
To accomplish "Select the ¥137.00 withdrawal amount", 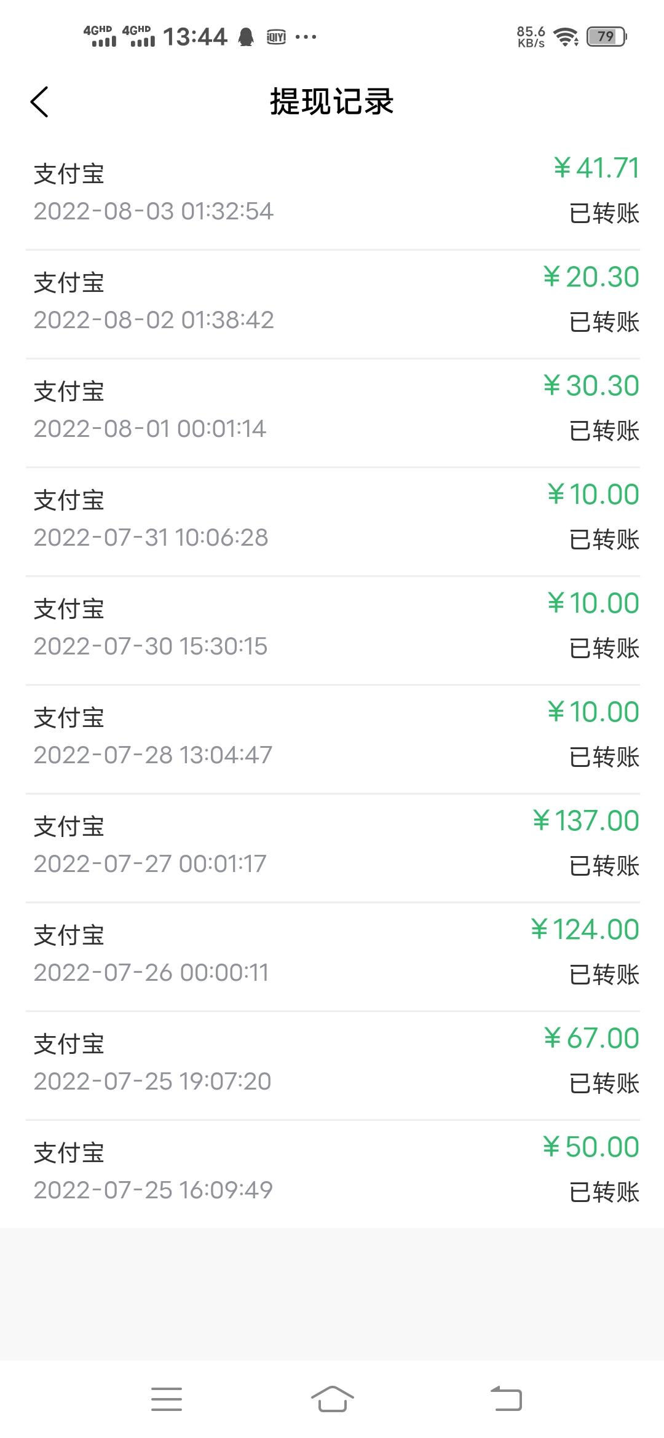I will (x=586, y=821).
